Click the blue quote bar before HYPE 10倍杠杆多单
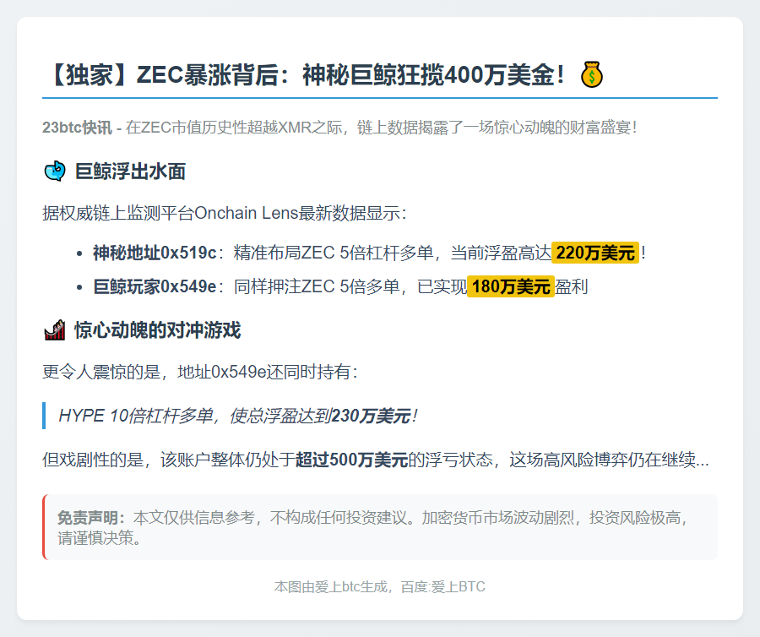 click(45, 415)
